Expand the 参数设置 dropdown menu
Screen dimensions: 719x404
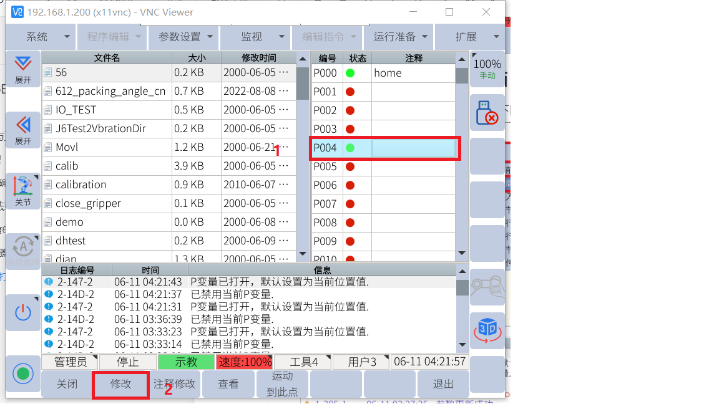(186, 37)
